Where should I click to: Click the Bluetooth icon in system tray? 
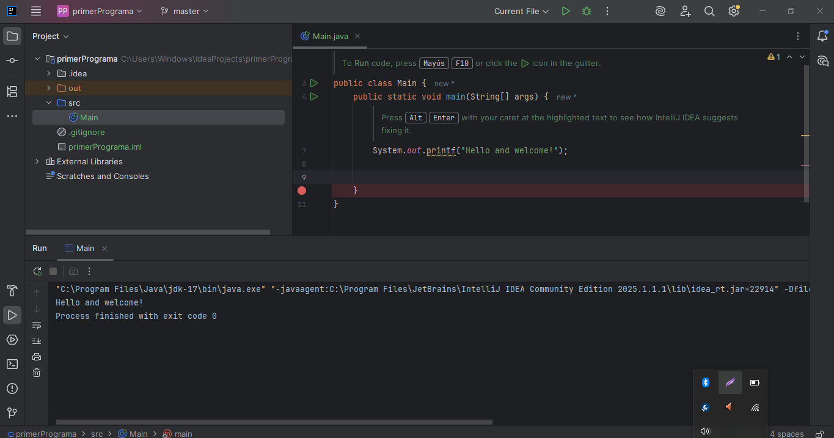click(x=705, y=382)
